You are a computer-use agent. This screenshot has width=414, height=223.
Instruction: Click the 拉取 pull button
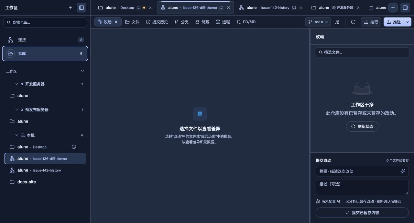tap(371, 22)
